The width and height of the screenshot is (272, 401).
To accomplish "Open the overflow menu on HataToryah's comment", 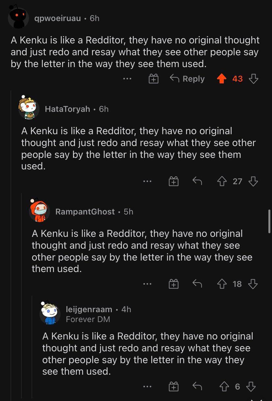I will click(x=147, y=181).
